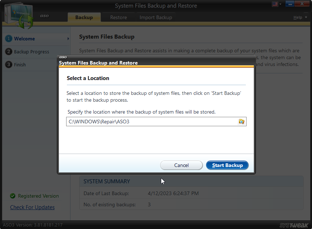Click the number 3 Finish step icon
The image size is (312, 229).
[x=9, y=65]
